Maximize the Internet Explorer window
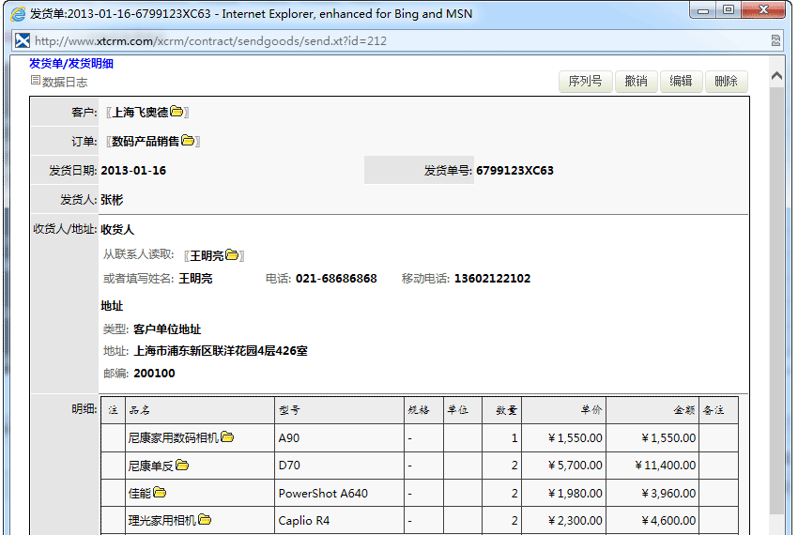The width and height of the screenshot is (798, 535). tap(729, 10)
